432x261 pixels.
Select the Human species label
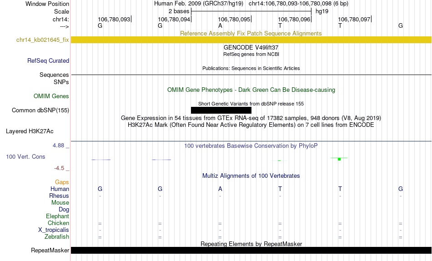point(60,189)
